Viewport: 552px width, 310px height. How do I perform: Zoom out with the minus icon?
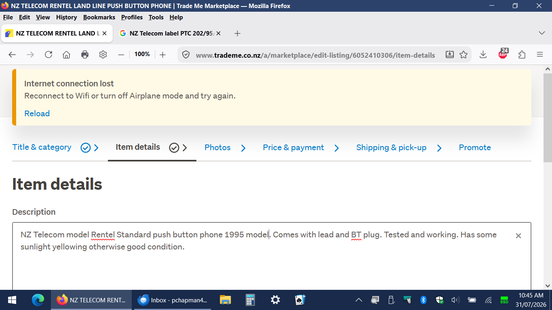tap(121, 55)
